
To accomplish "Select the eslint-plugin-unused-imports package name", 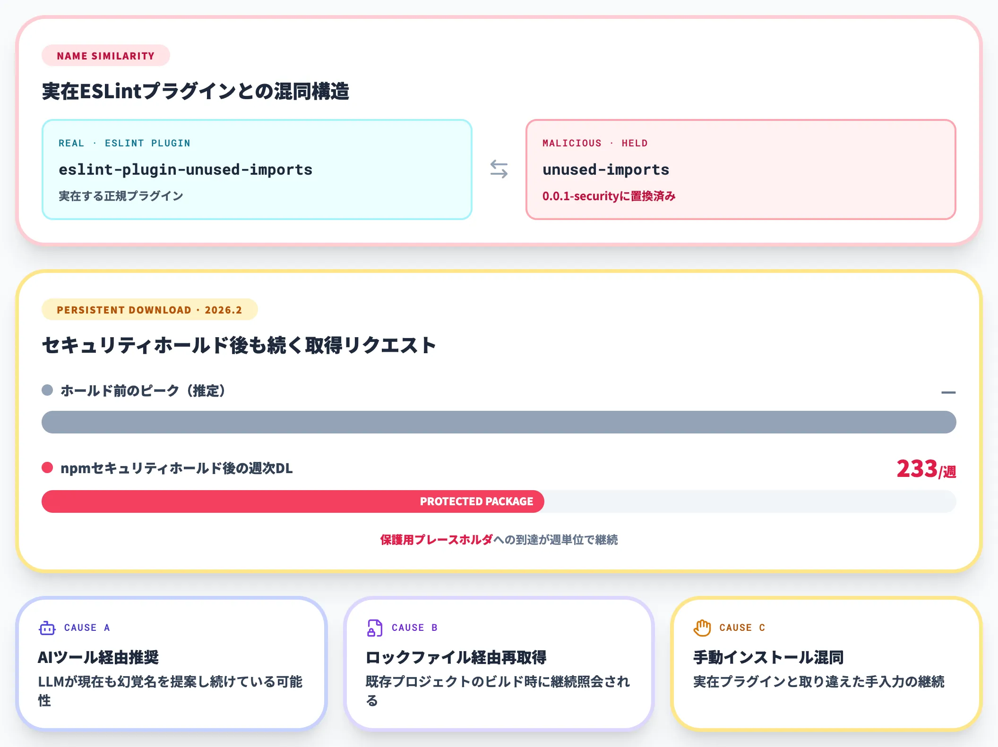I will click(x=185, y=170).
